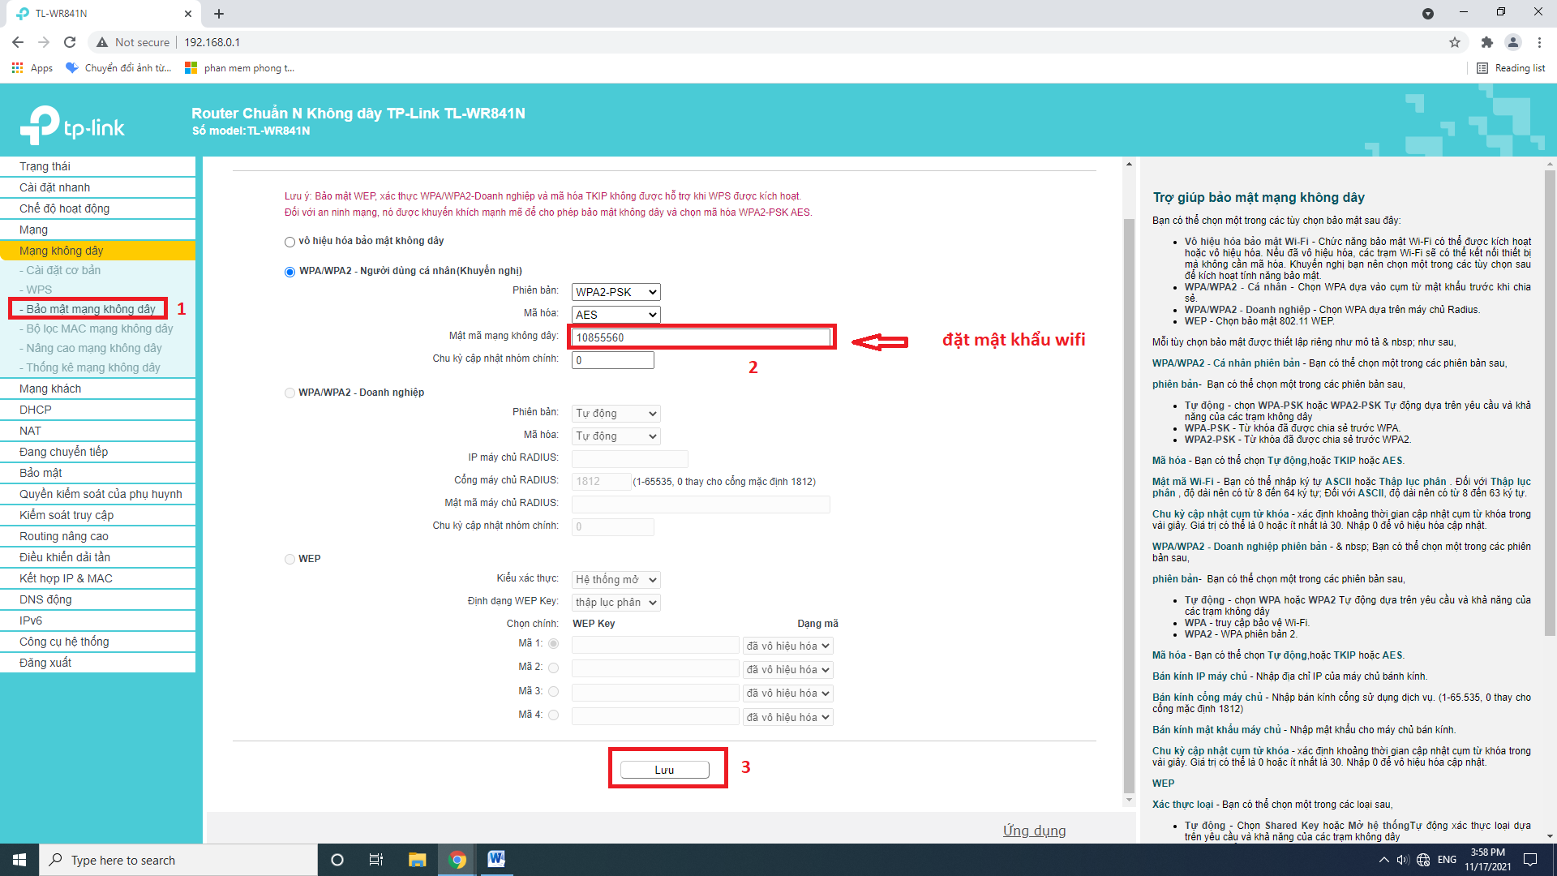Open the AES encryption dropdown

pos(616,315)
